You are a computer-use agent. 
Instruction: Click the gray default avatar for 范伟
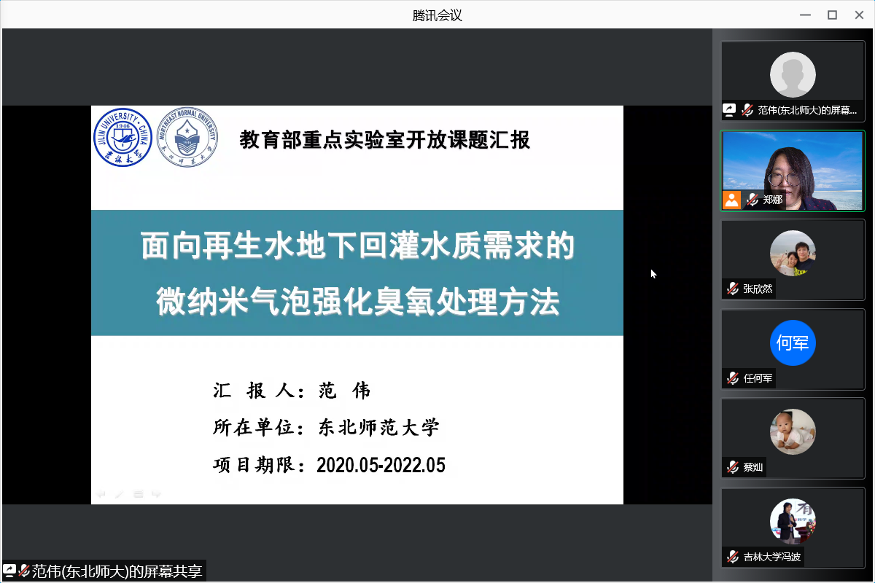[793, 74]
